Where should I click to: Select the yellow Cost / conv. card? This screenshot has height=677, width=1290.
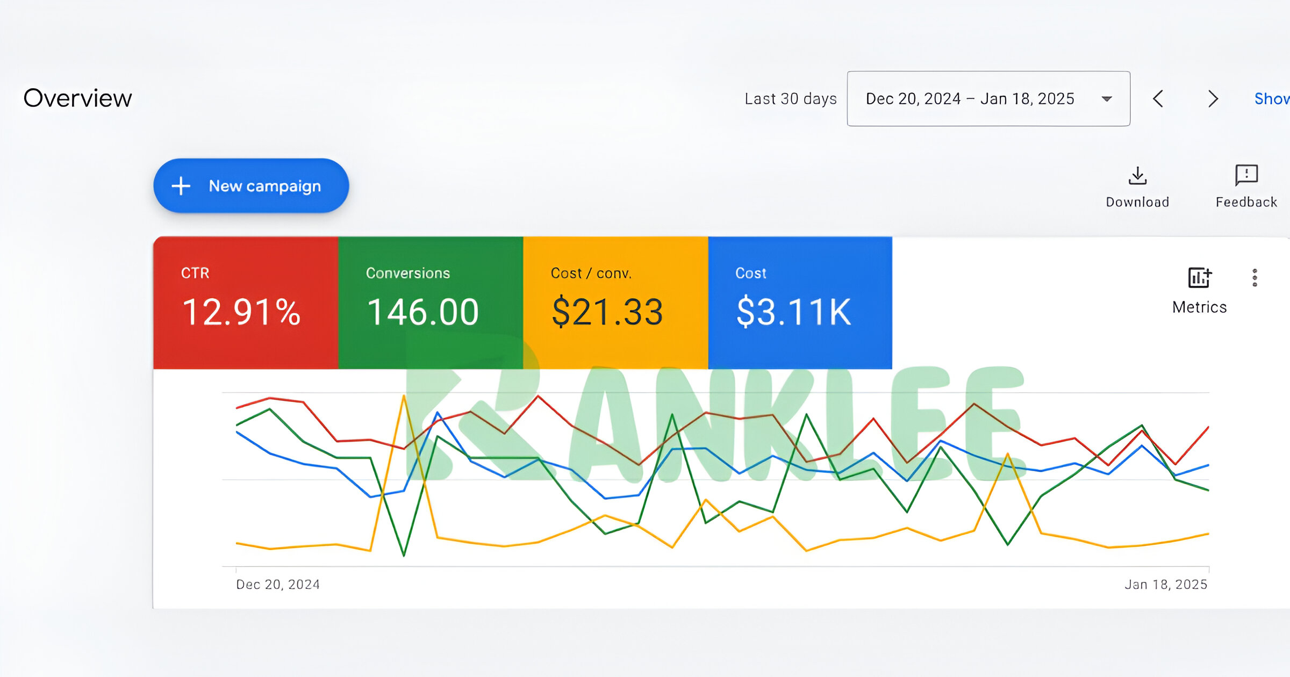click(x=615, y=303)
